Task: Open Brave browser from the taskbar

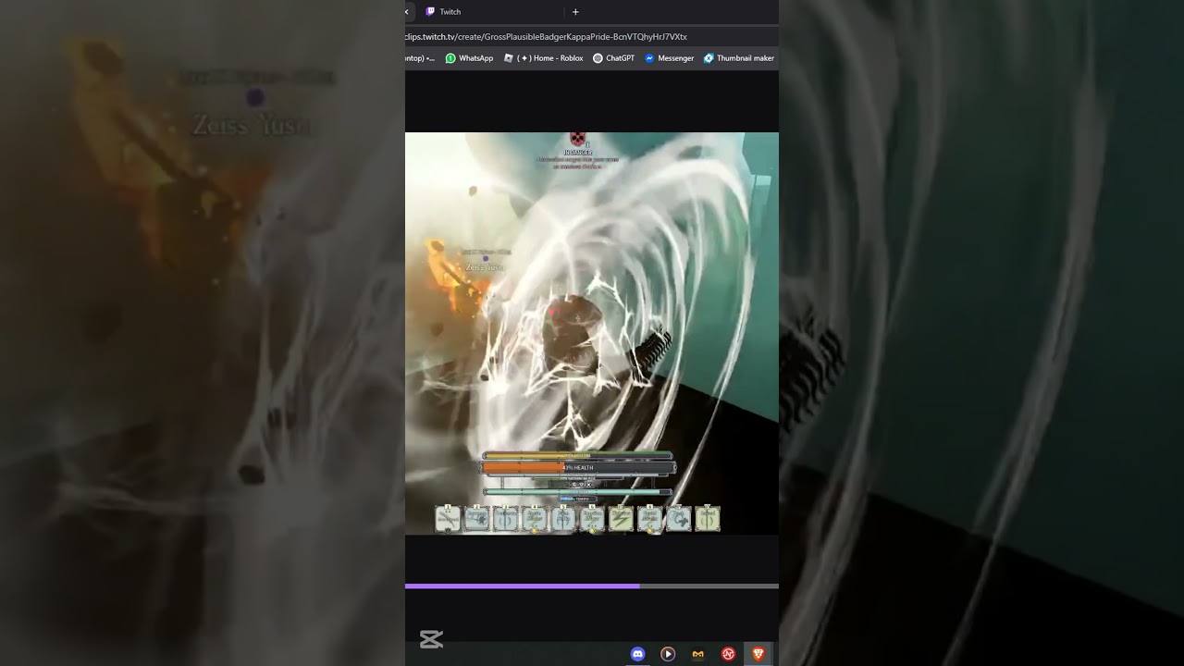Action: point(758,654)
